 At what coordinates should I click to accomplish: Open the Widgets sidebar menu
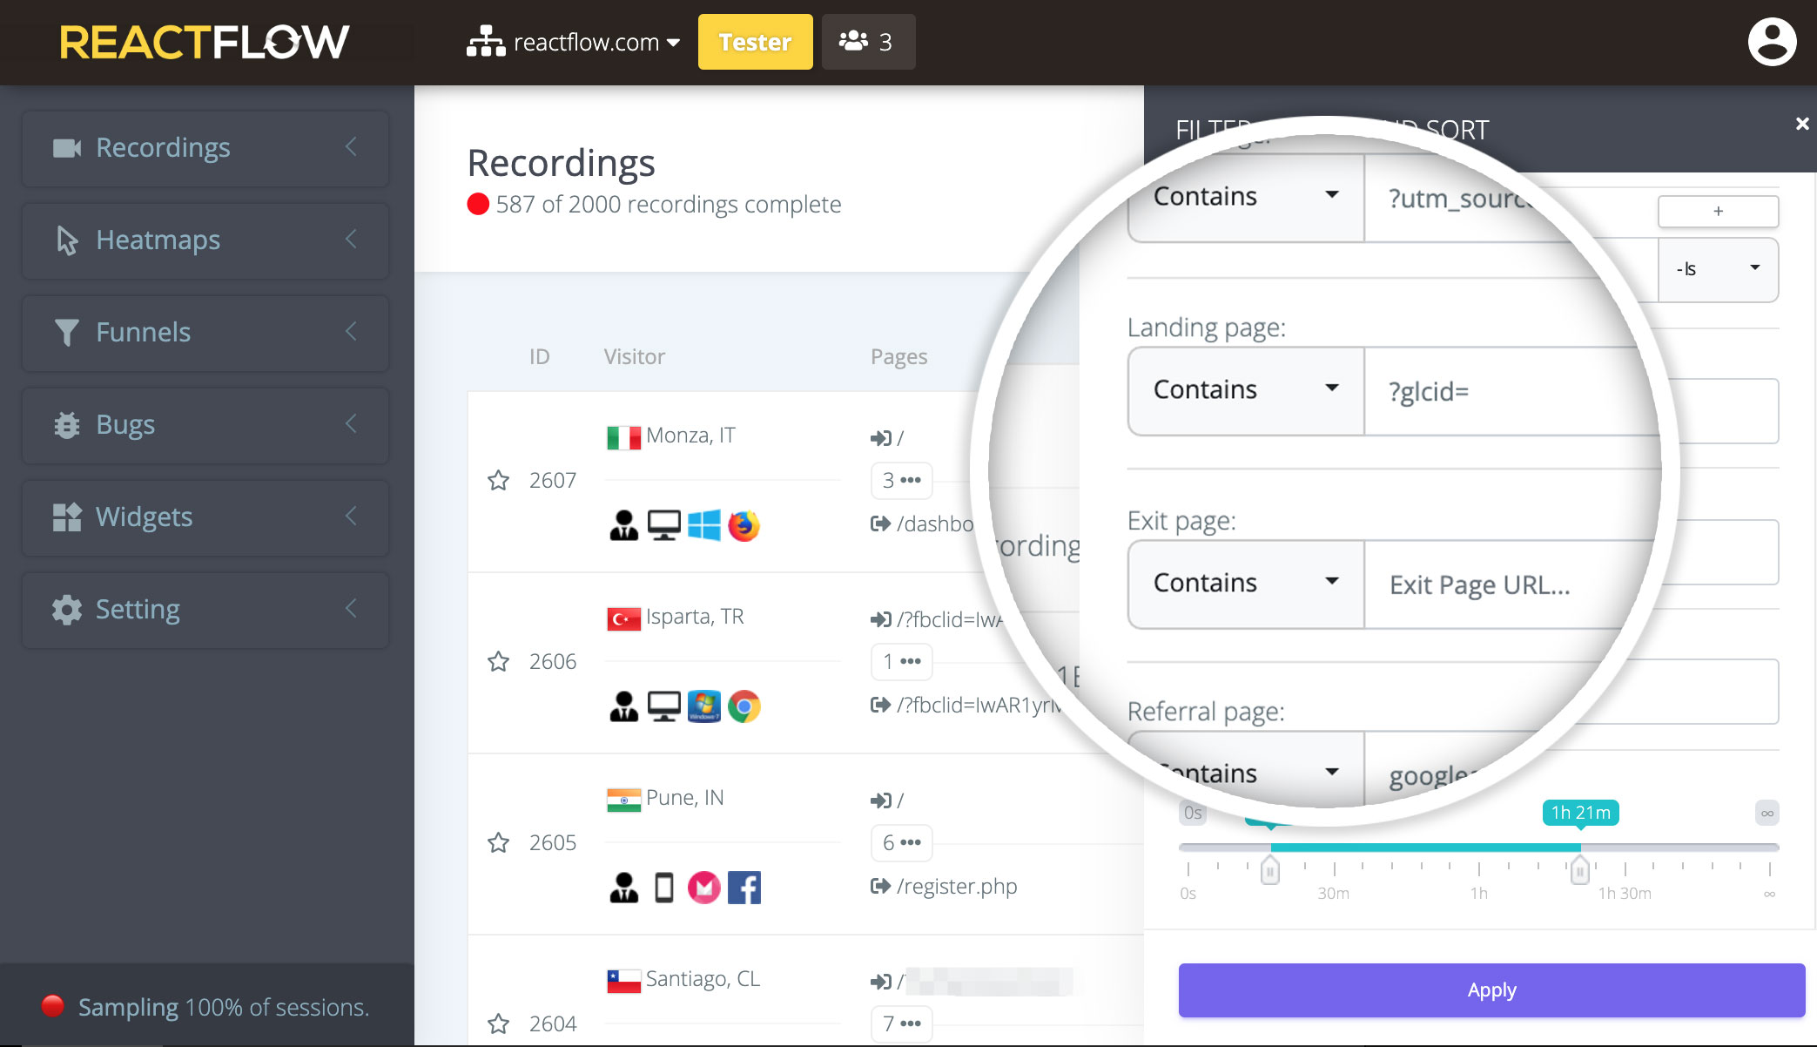pos(205,517)
